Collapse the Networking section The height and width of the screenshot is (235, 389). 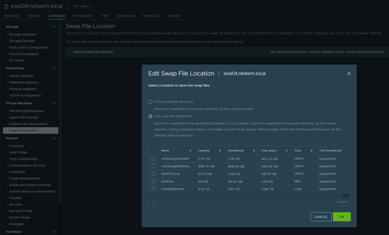[x=54, y=68]
